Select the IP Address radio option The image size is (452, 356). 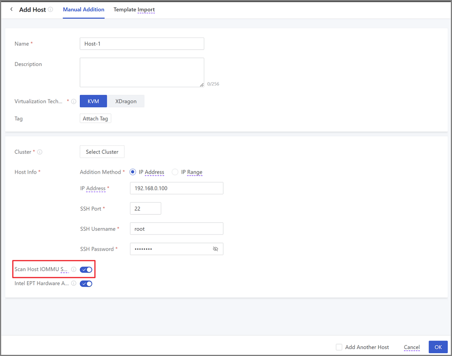pyautogui.click(x=133, y=172)
